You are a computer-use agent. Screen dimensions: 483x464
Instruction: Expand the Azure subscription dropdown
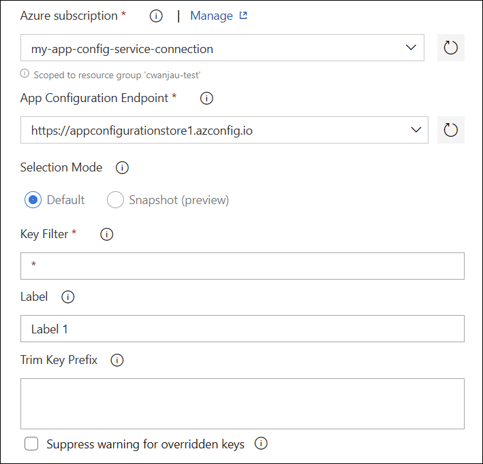click(x=411, y=48)
